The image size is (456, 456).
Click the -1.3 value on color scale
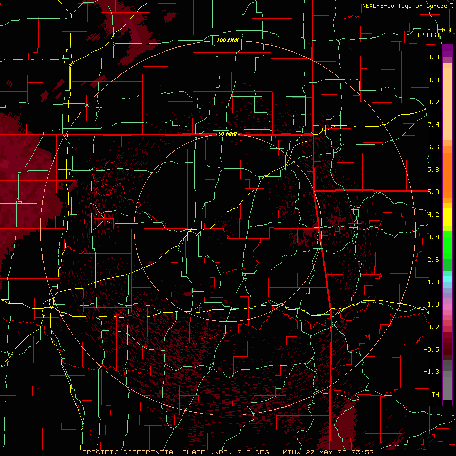pyautogui.click(x=431, y=372)
